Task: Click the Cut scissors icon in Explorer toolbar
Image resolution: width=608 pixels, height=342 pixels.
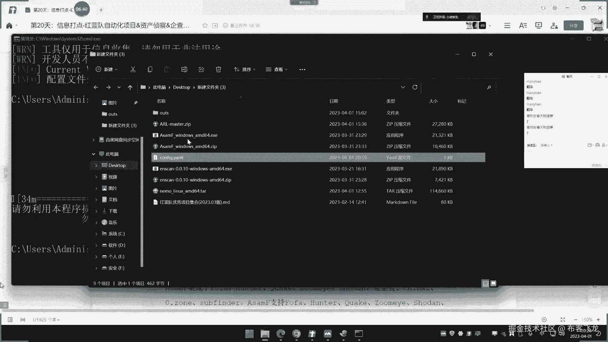Action: point(133,69)
